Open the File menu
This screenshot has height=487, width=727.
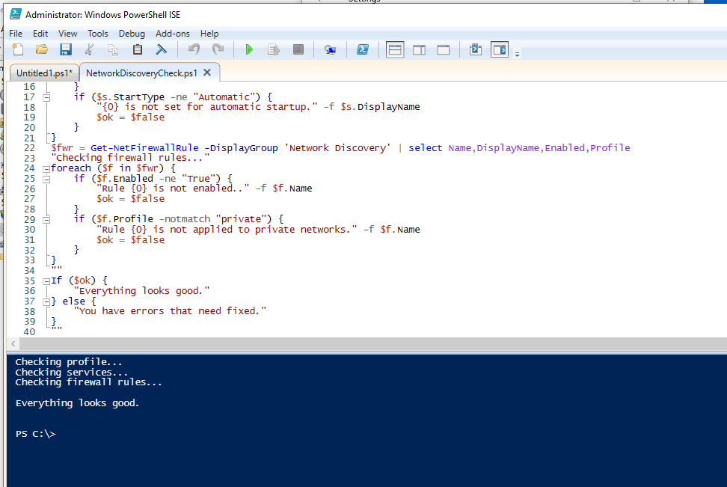pos(16,34)
